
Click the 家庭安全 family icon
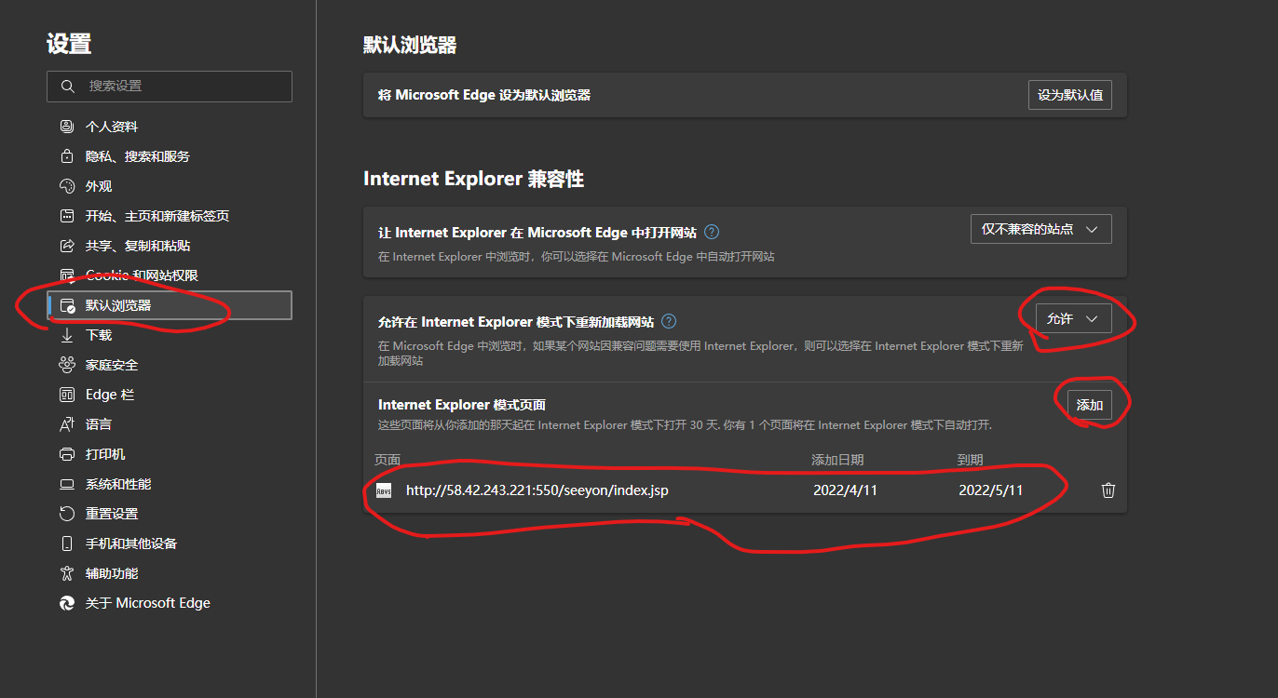(67, 365)
